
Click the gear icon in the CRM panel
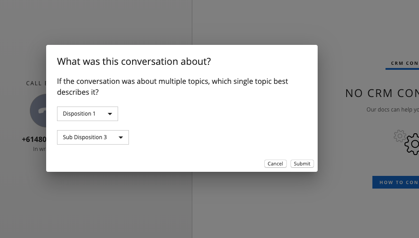coord(411,144)
